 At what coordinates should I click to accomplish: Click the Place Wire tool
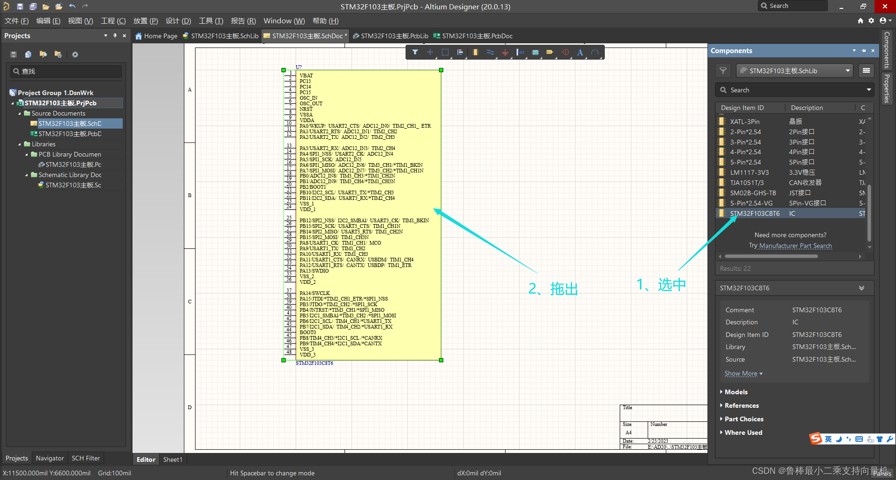point(490,52)
